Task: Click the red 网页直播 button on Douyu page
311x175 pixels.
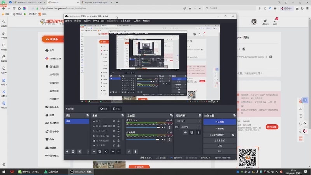Action: [272, 127]
